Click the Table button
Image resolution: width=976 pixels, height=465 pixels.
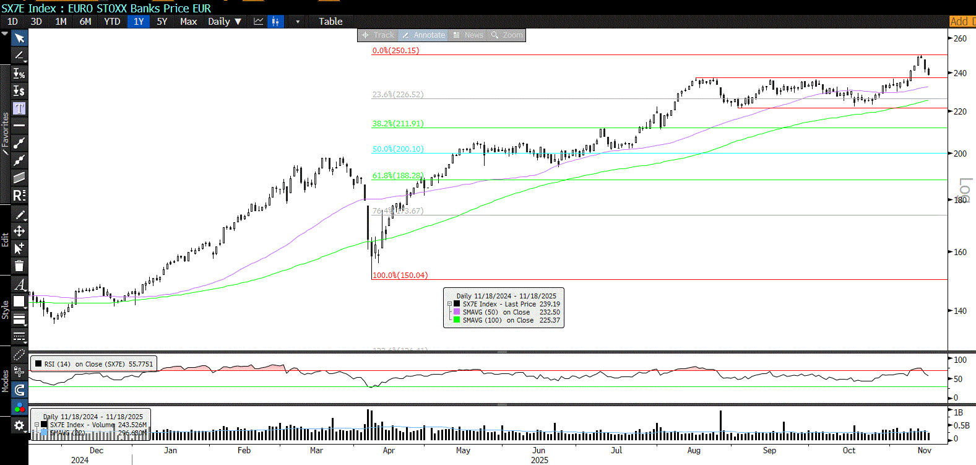[x=330, y=22]
